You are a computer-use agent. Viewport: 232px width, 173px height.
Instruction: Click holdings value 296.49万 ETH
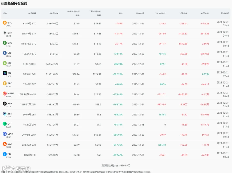29,34
